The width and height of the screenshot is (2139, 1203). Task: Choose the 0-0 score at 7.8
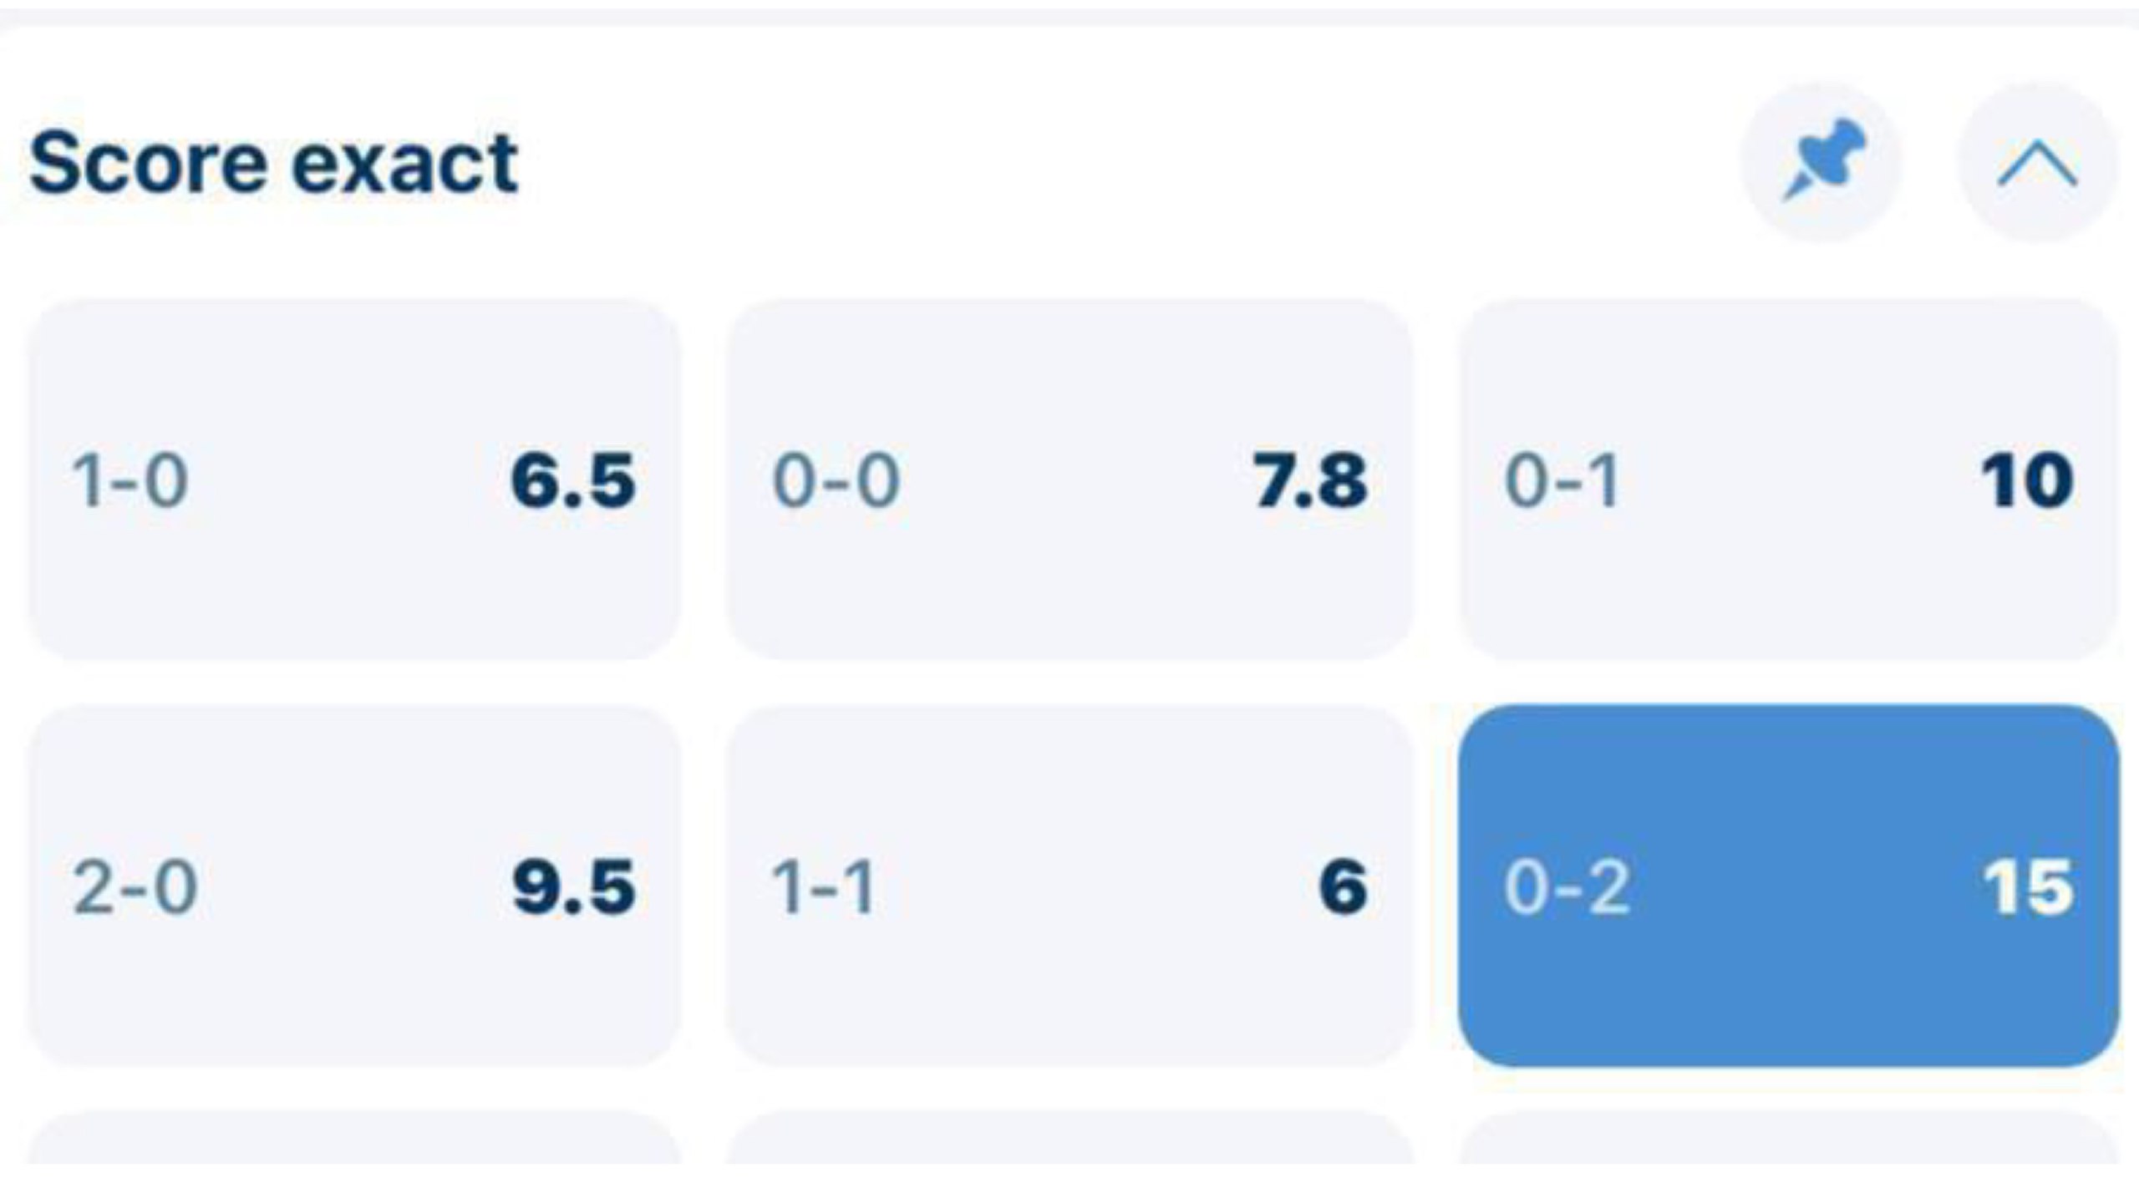coord(1069,480)
